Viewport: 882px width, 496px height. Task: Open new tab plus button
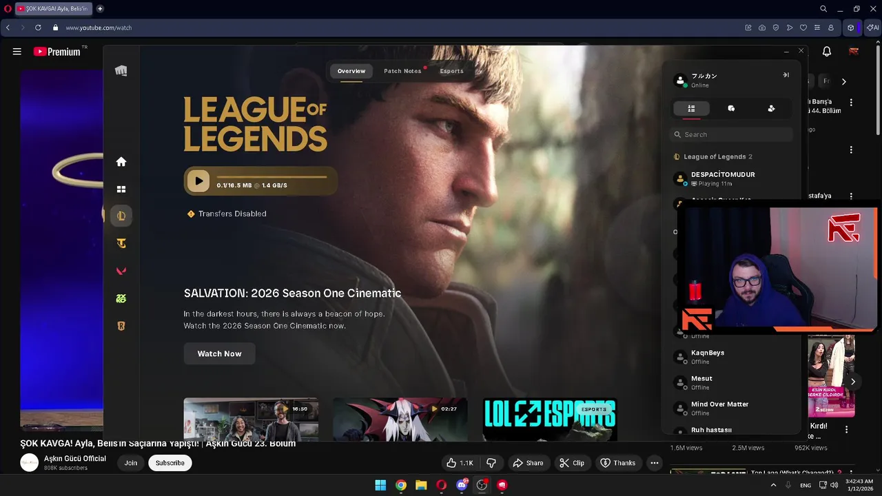[100, 9]
